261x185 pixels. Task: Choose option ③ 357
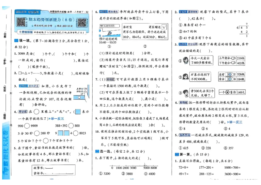229,148
